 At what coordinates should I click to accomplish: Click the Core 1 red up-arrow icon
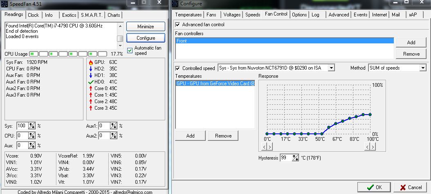[x=91, y=95]
